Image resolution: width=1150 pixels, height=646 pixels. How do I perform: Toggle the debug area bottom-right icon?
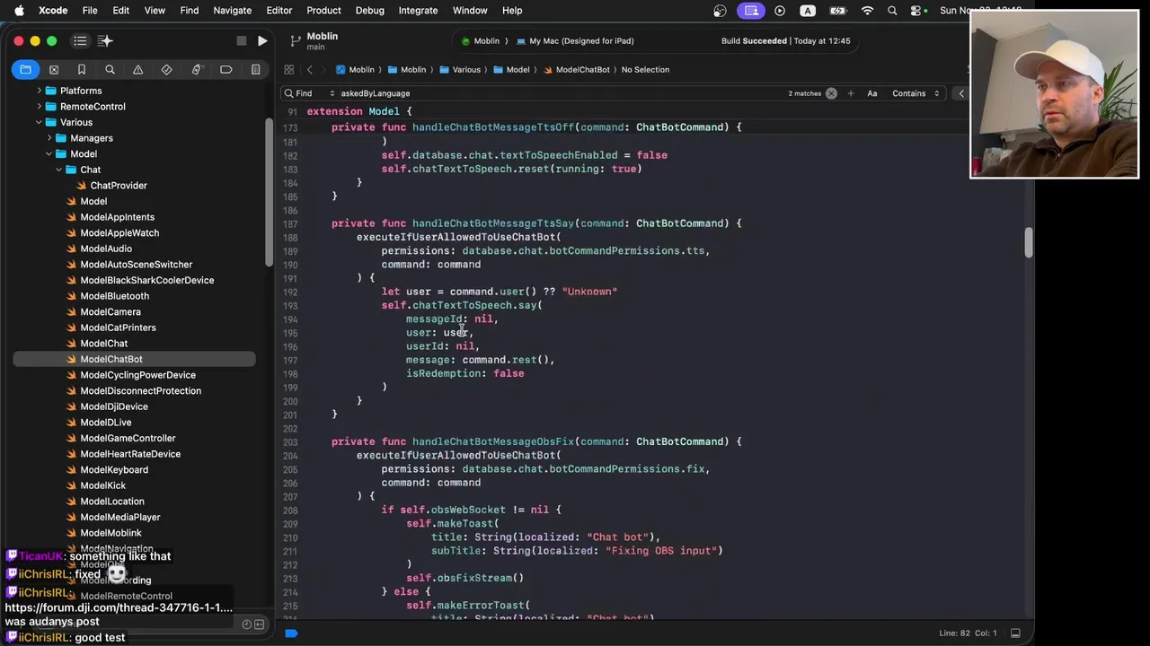click(1015, 633)
